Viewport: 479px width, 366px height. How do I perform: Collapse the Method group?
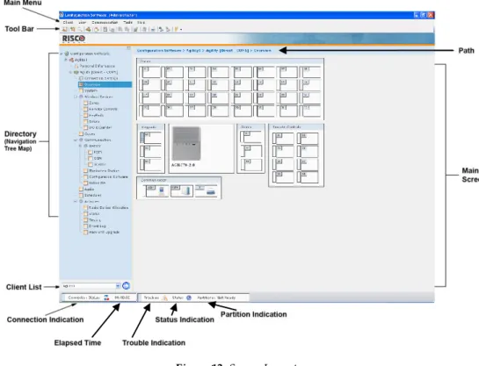click(x=80, y=146)
